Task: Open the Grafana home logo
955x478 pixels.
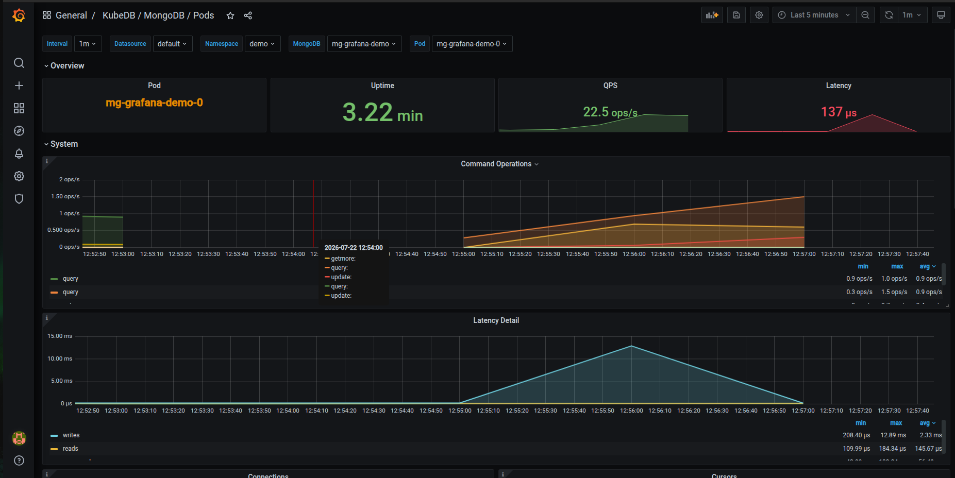Action: 19,15
